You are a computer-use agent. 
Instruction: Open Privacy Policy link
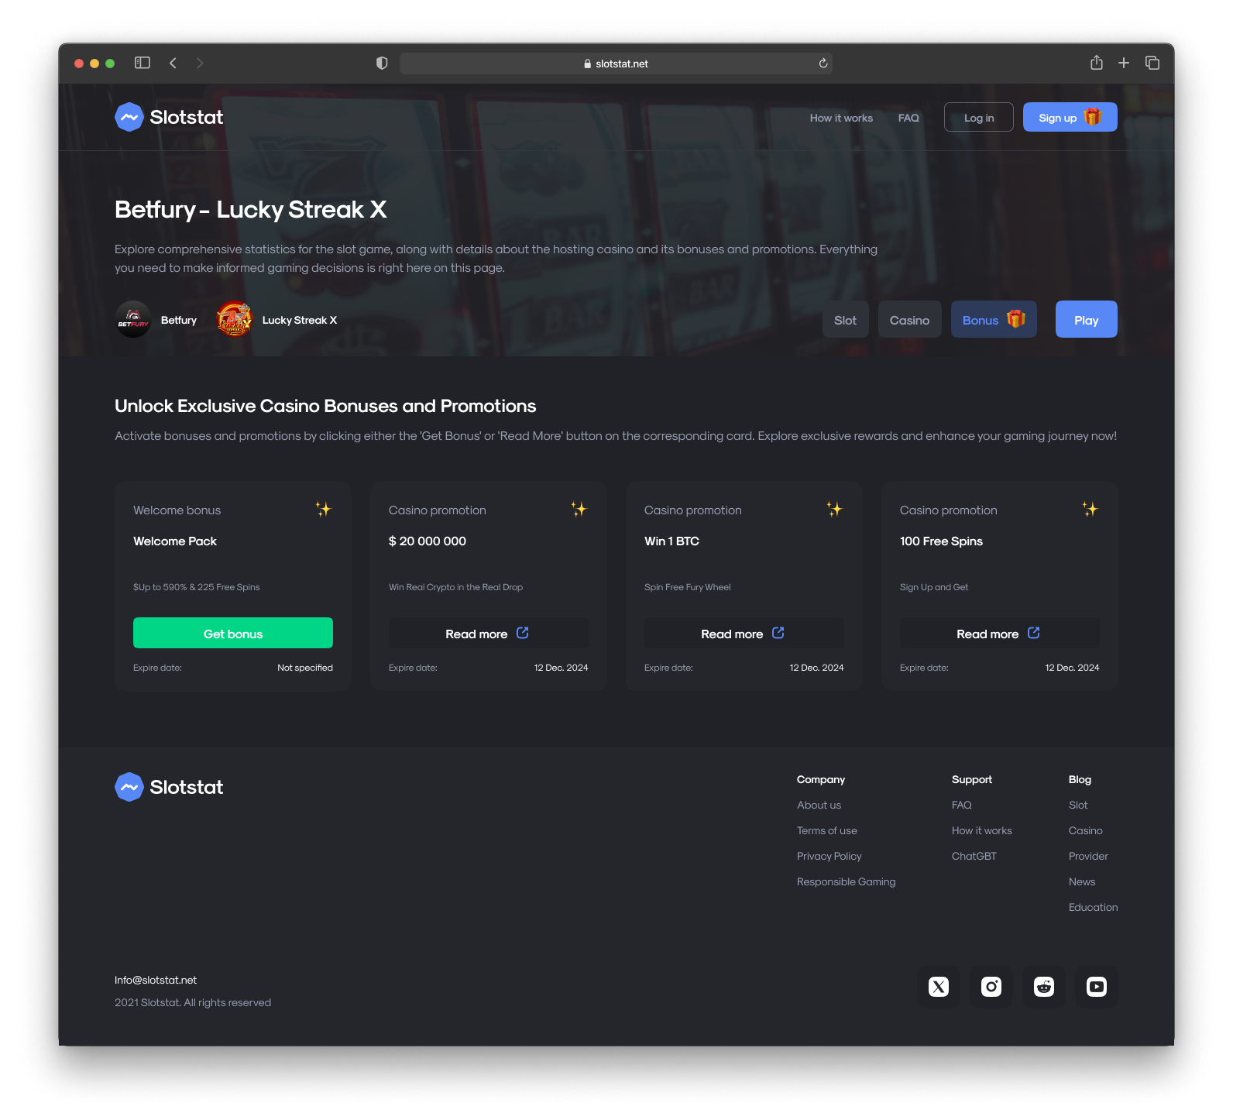[829, 856]
